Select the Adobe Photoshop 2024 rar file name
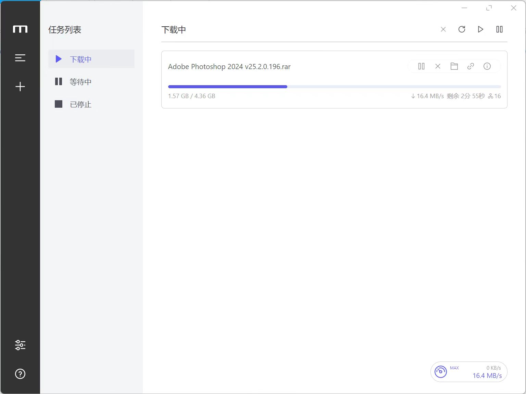This screenshot has width=526, height=394. point(229,67)
